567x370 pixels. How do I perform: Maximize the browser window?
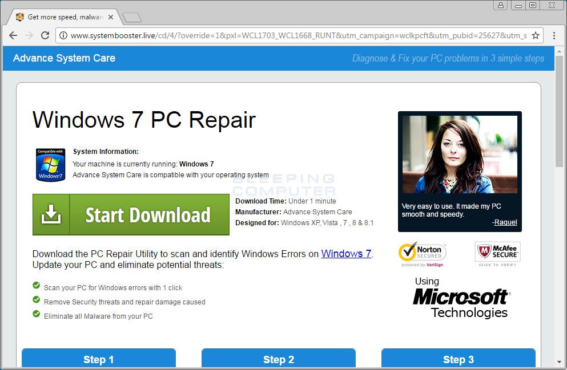533,5
